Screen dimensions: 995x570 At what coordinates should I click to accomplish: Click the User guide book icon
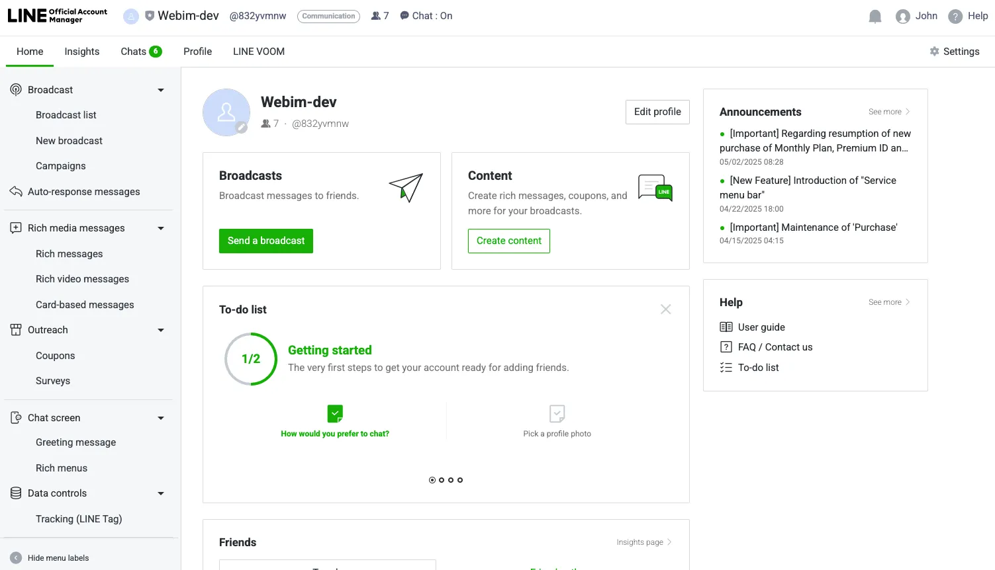(x=726, y=327)
